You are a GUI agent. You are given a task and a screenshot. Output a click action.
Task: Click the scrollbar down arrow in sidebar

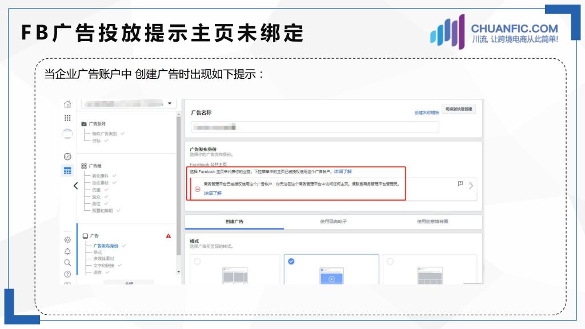(179, 272)
